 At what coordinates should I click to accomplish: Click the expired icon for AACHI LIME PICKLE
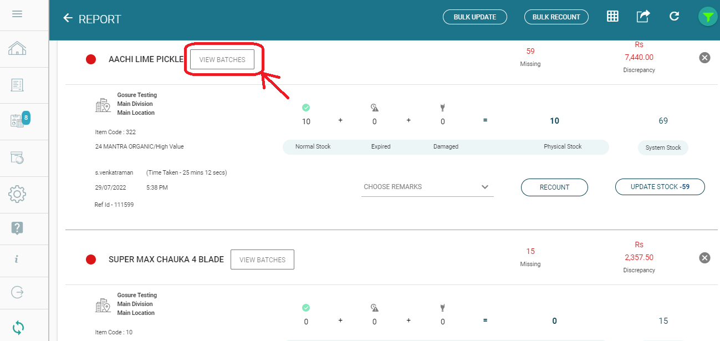pyautogui.click(x=374, y=108)
